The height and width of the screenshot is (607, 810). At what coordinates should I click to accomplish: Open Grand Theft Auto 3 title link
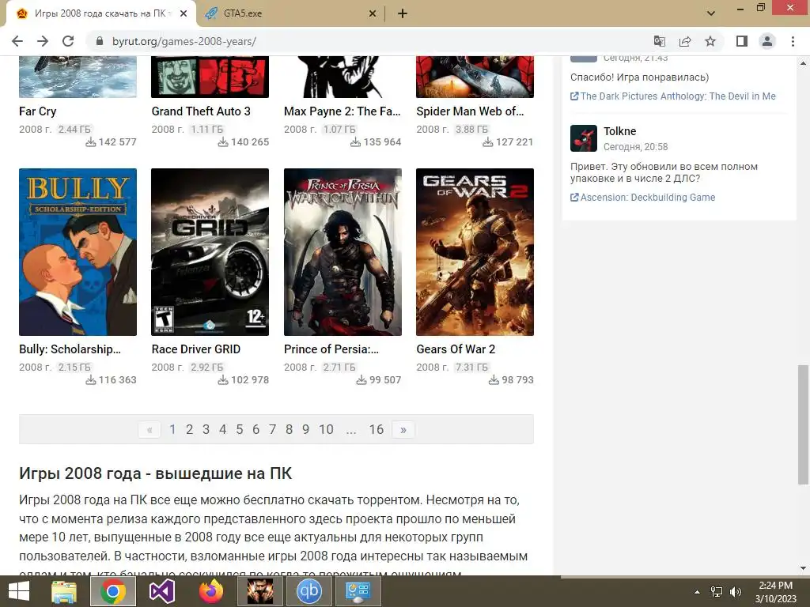(201, 111)
